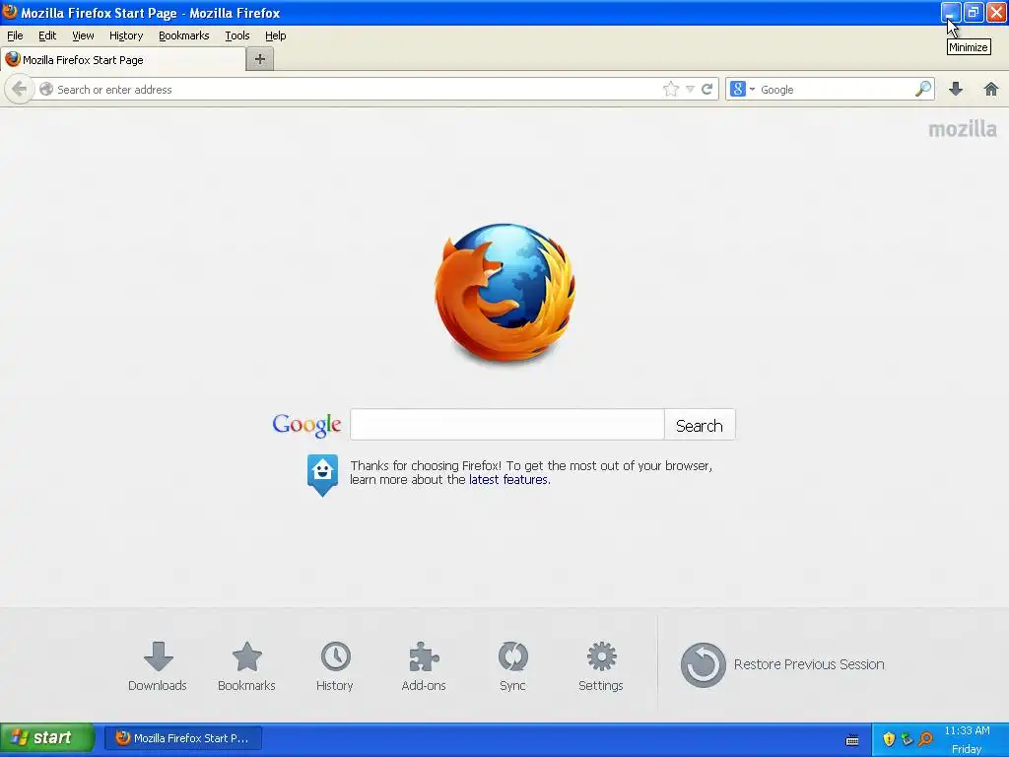
Task: Open Downloads from the start page shortcuts
Action: 158,666
